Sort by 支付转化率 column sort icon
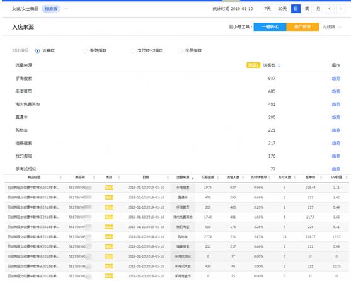This screenshot has width=351, height=281. coord(269,178)
